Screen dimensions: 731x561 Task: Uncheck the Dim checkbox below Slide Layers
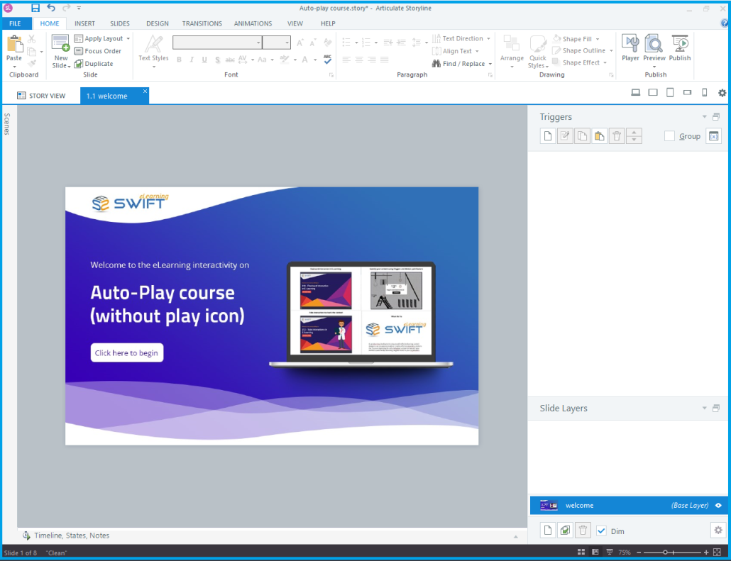(x=600, y=530)
